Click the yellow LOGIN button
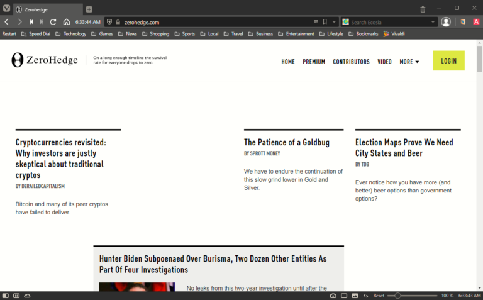This screenshot has width=483, height=300. point(448,61)
